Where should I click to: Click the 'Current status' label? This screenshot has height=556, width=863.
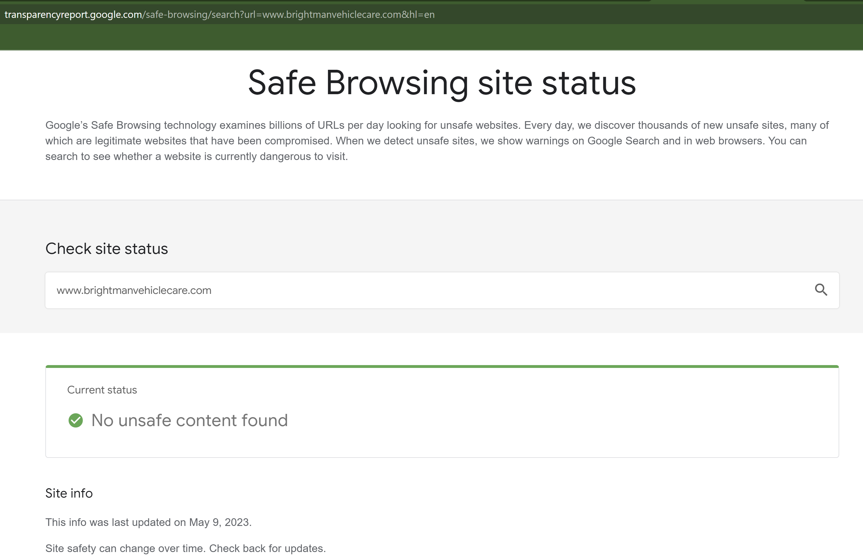click(x=102, y=390)
